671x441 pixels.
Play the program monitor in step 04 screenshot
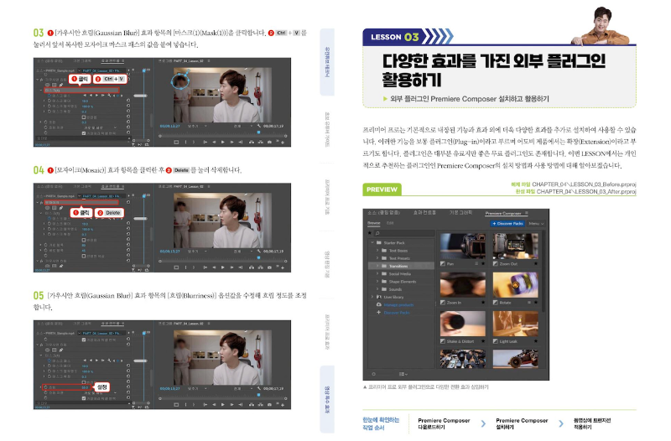[x=223, y=267]
